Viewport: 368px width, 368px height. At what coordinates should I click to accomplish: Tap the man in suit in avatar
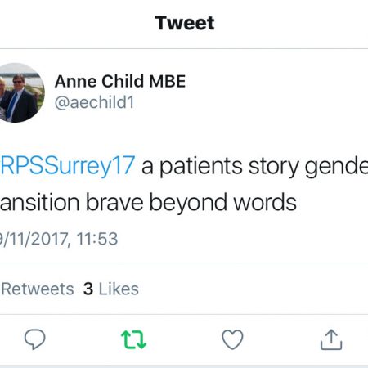(x=19, y=98)
